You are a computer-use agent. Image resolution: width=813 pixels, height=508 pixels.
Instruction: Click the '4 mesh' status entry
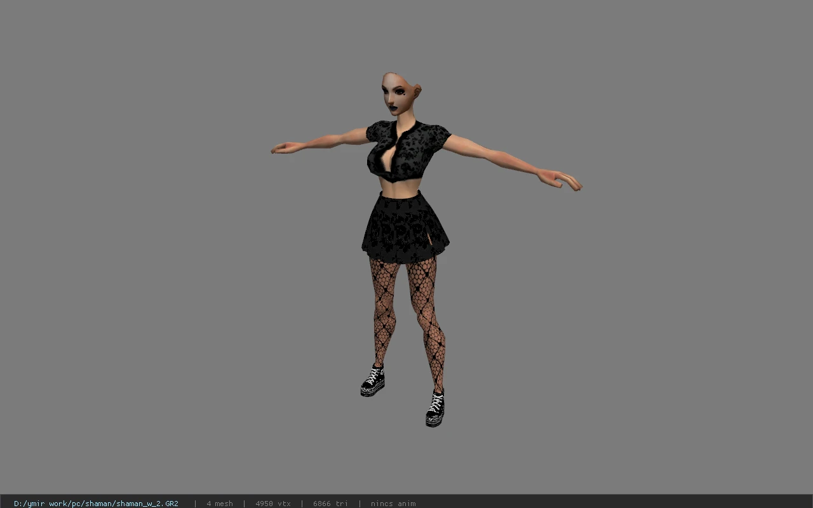[219, 504]
